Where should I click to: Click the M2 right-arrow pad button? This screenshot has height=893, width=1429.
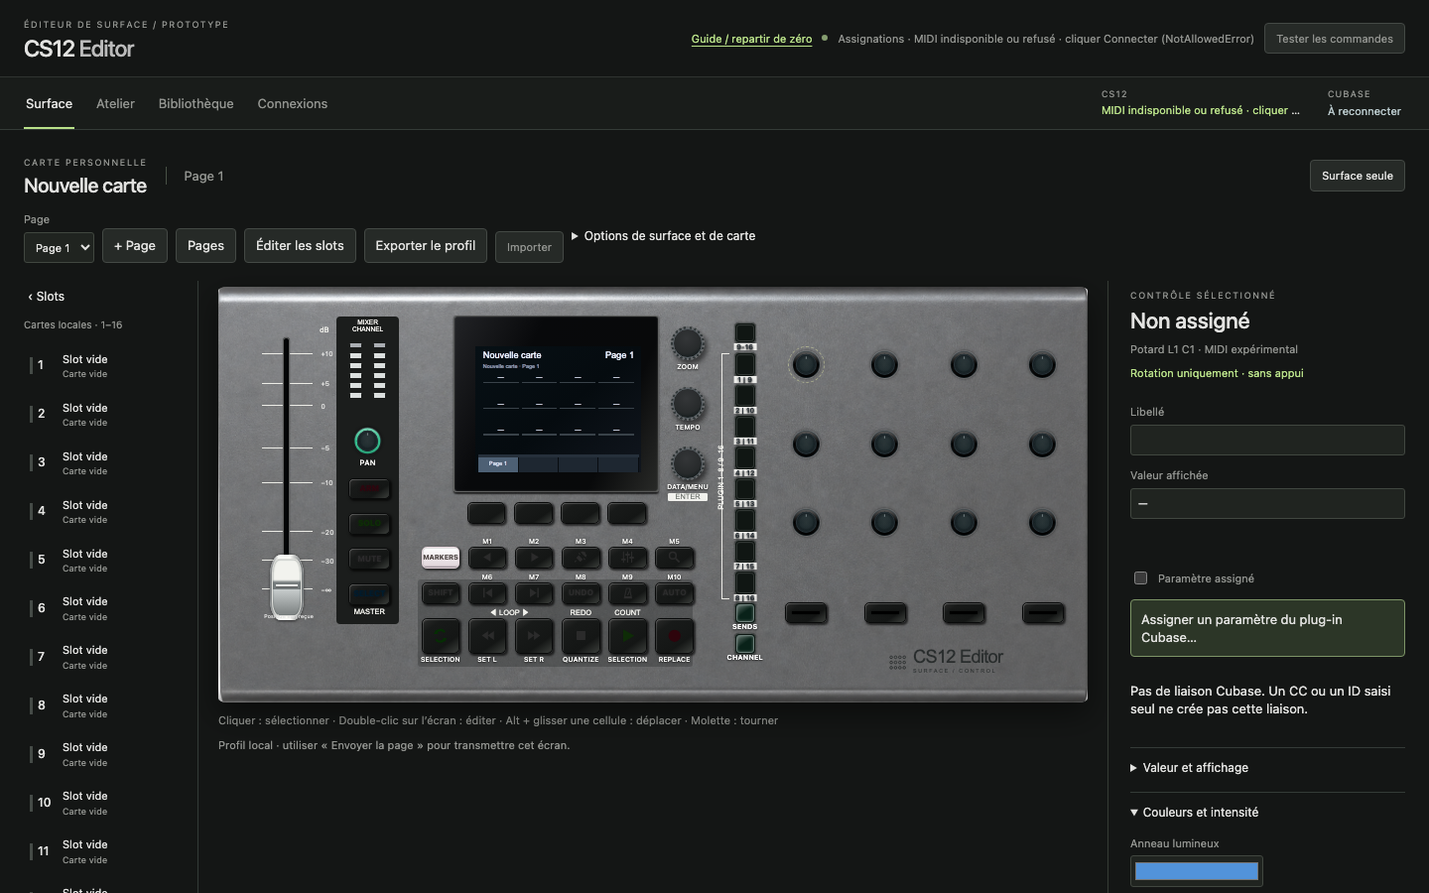534,558
